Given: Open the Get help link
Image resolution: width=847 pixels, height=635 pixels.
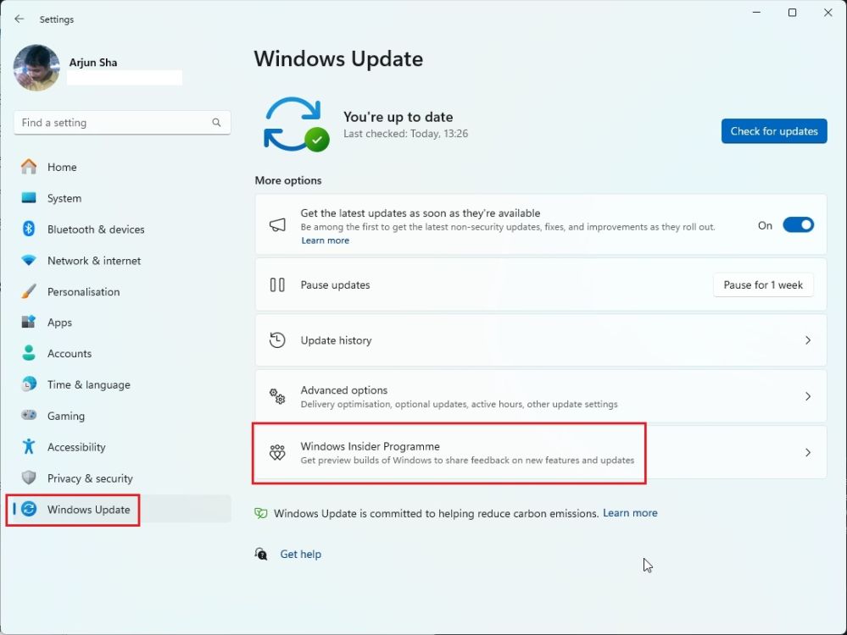Looking at the screenshot, I should (x=300, y=554).
